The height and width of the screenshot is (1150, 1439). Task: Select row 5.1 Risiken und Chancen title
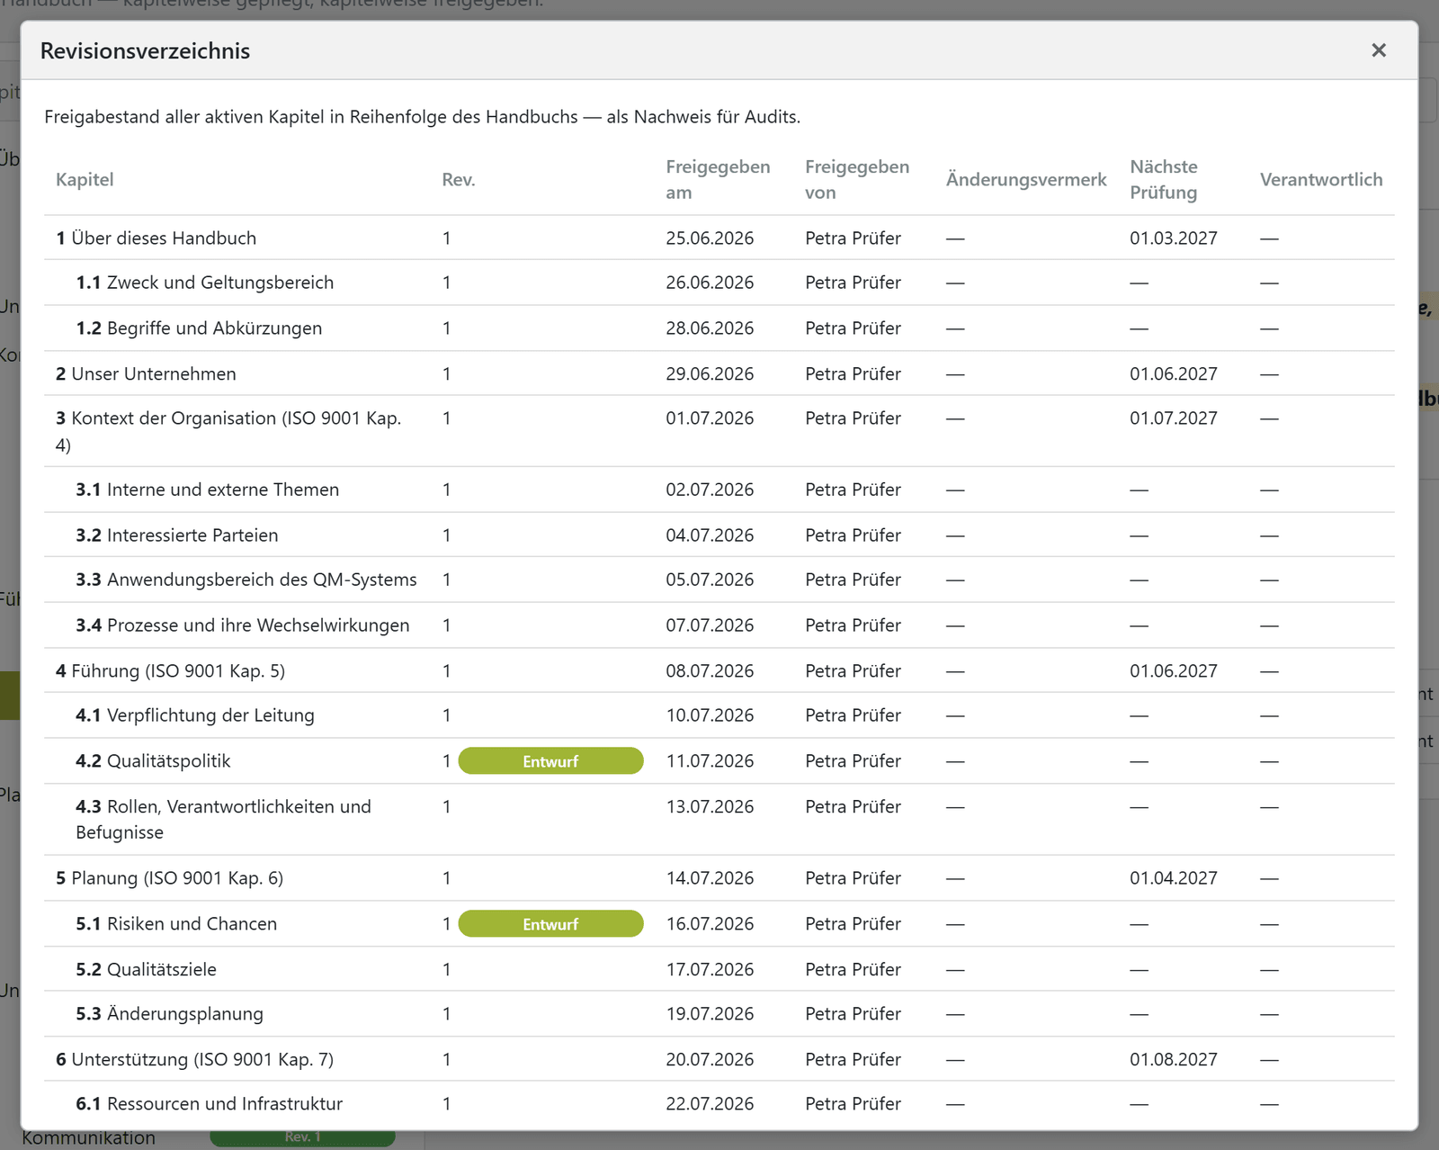pyautogui.click(x=176, y=924)
